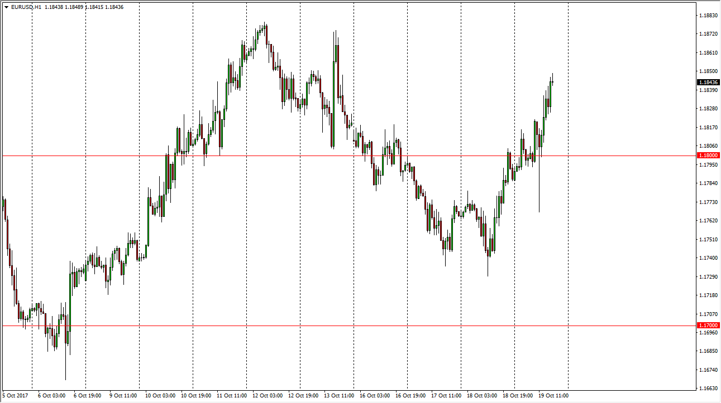The height and width of the screenshot is (403, 721).
Task: Select the red 1.17000 price label
Action: [708, 325]
